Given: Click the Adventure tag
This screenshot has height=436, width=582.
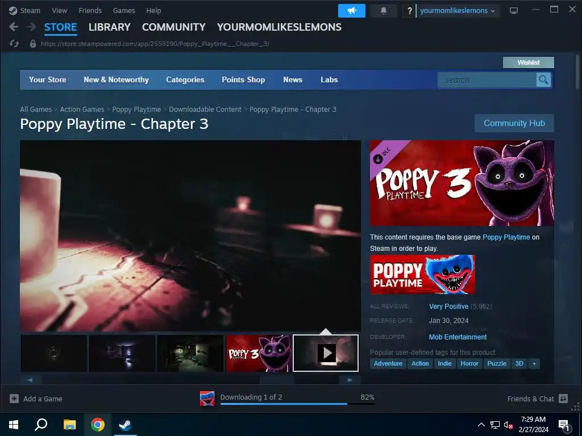Looking at the screenshot, I should pyautogui.click(x=388, y=363).
